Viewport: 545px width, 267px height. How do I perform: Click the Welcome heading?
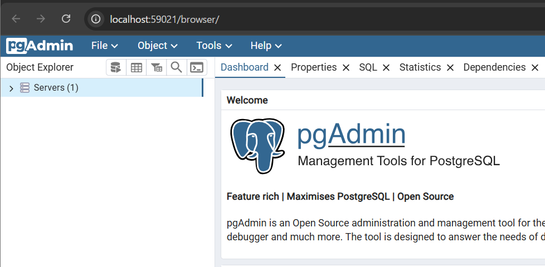pyautogui.click(x=247, y=100)
